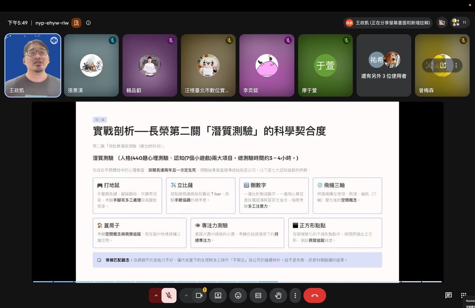This screenshot has height=308, width=475.
Task: Click the 下午5:49 time label
Action: (x=18, y=23)
